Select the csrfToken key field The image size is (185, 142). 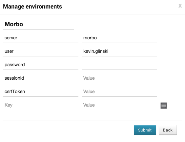click(41, 92)
